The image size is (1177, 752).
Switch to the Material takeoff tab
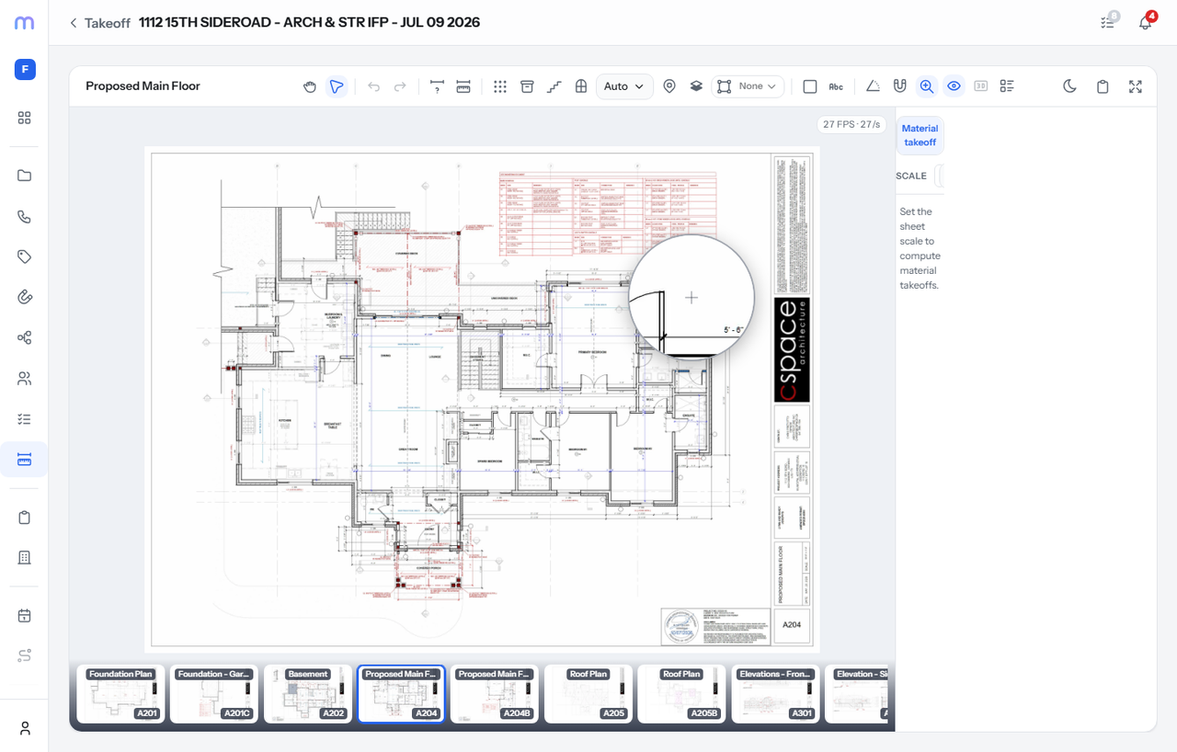click(920, 135)
